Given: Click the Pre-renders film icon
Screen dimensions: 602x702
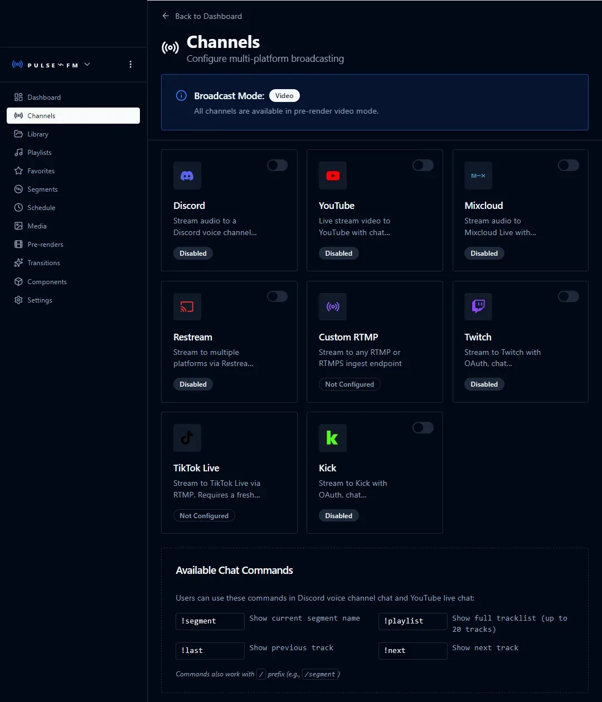Looking at the screenshot, I should point(18,244).
